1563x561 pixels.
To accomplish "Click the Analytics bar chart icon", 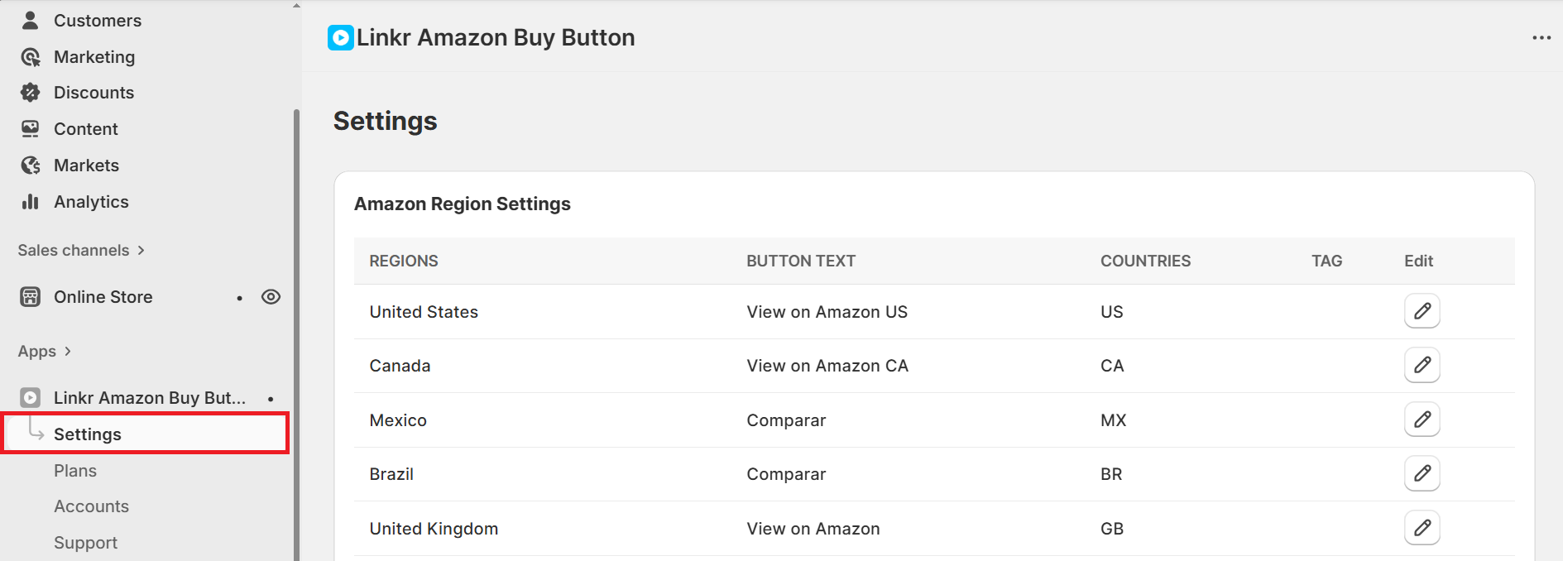I will pos(31,202).
